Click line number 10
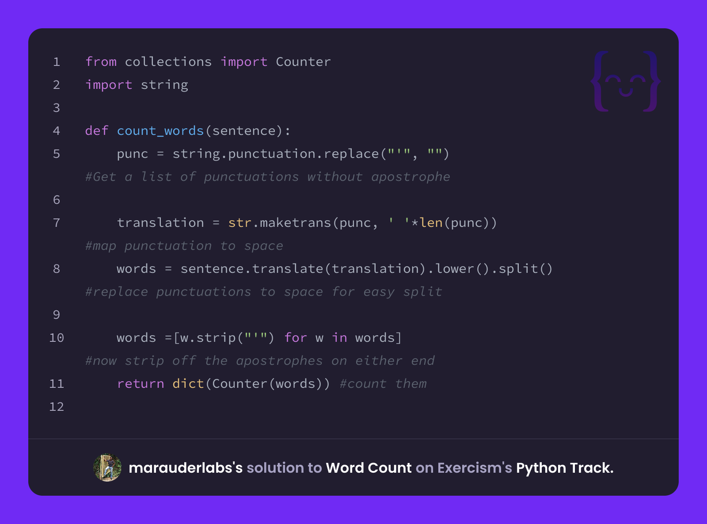Viewport: 707px width, 524px height. tap(57, 338)
